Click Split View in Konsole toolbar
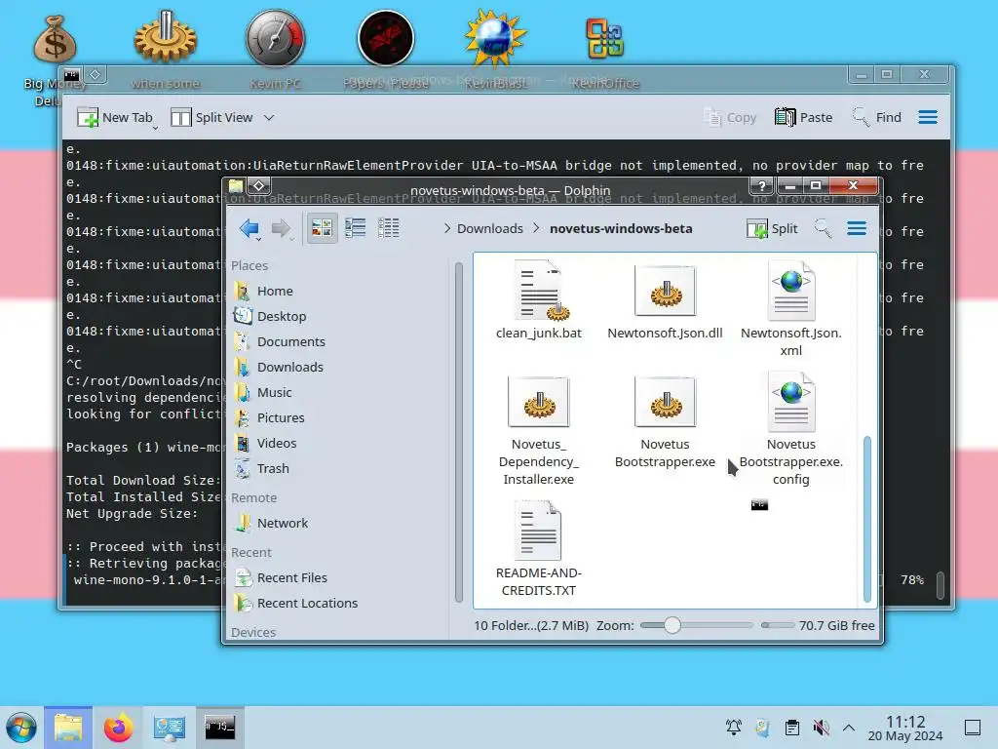The width and height of the screenshot is (998, 749). click(x=211, y=118)
